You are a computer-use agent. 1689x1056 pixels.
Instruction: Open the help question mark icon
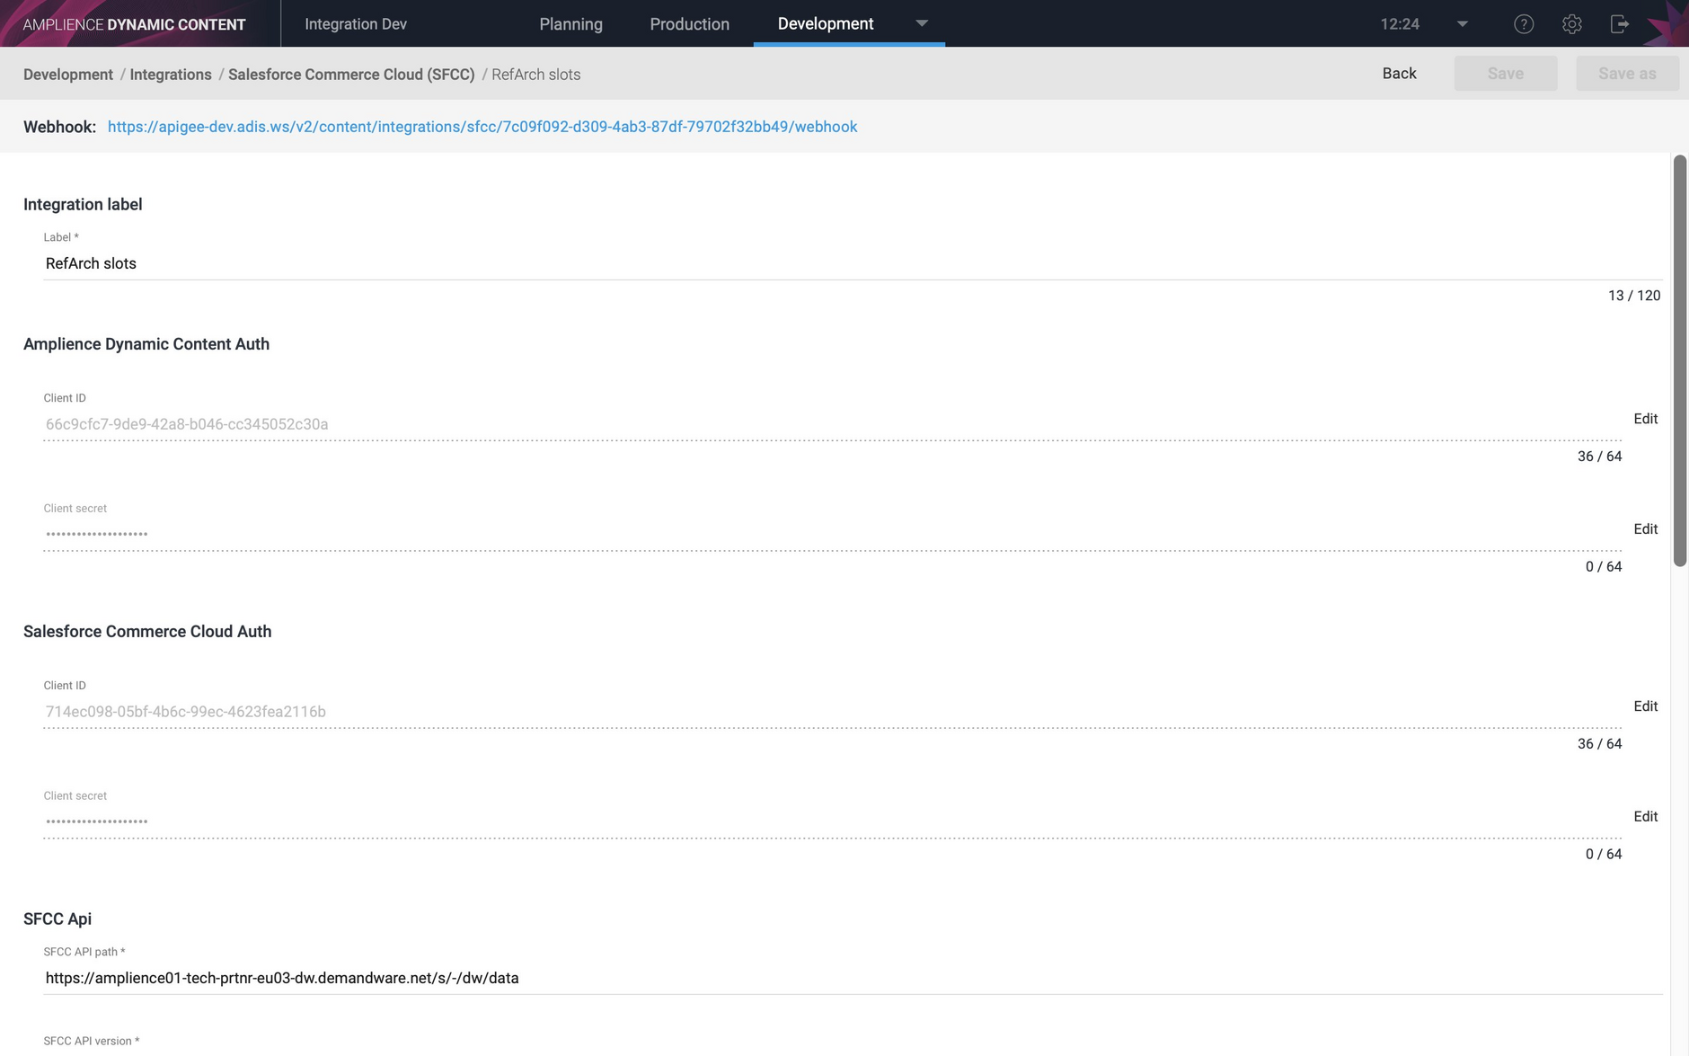tap(1524, 24)
